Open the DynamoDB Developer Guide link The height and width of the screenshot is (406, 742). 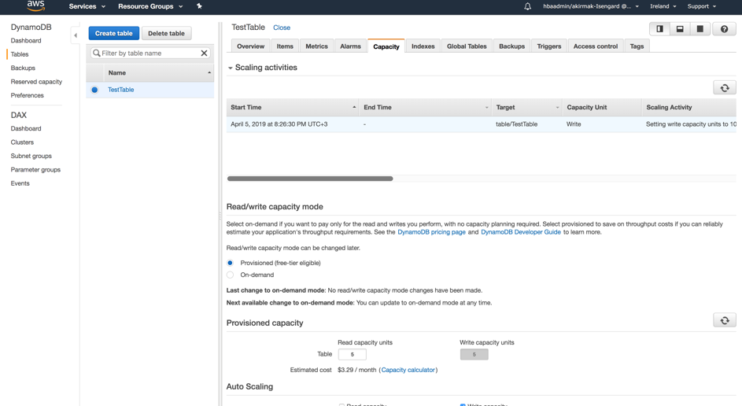(x=521, y=232)
